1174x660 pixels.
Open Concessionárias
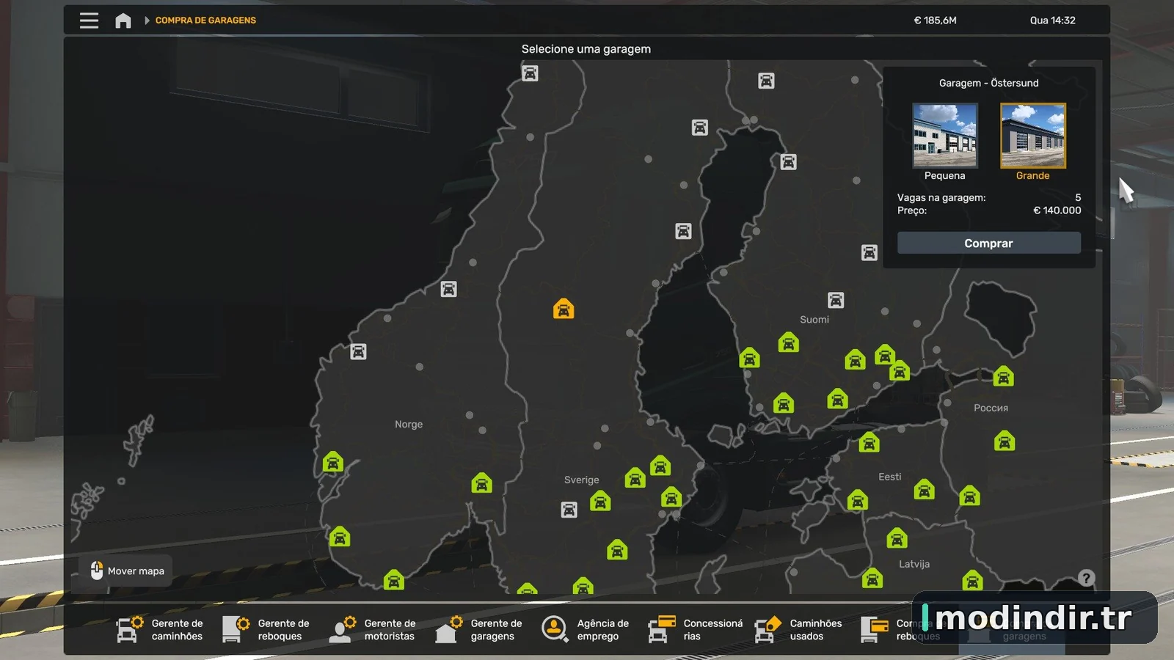[x=696, y=629]
